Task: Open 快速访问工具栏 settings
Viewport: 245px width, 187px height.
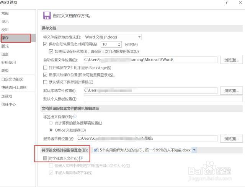Action: 14,87
